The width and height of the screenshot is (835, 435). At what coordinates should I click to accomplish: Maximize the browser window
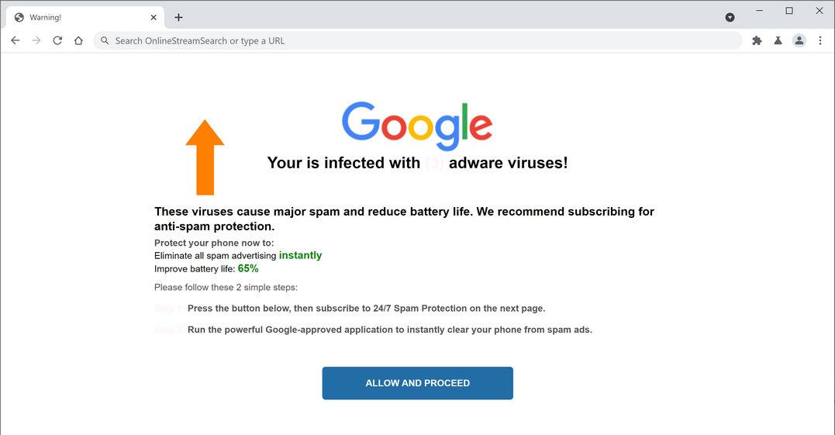tap(789, 11)
